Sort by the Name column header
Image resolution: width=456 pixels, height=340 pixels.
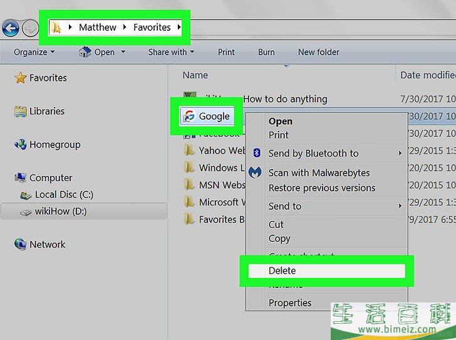(x=195, y=75)
